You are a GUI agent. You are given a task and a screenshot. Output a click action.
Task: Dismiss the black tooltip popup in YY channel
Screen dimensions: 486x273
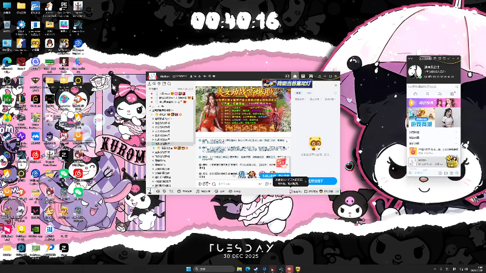pyautogui.click(x=306, y=181)
